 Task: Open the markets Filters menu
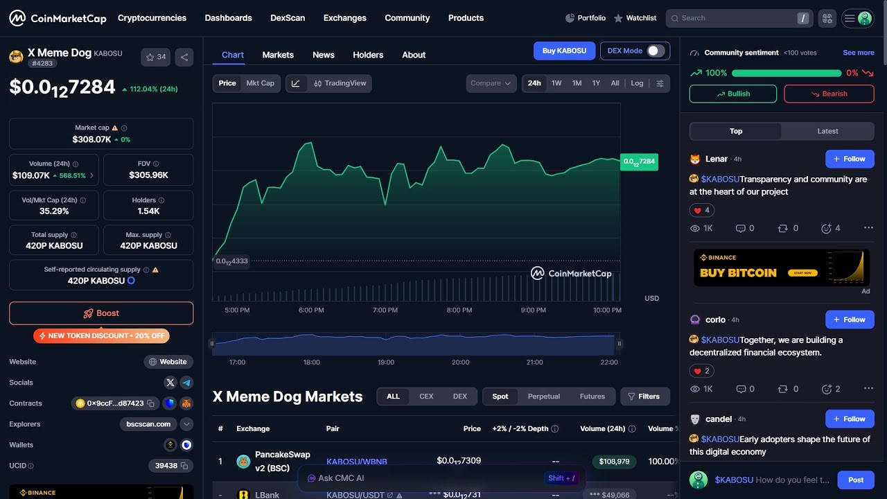[x=644, y=396]
